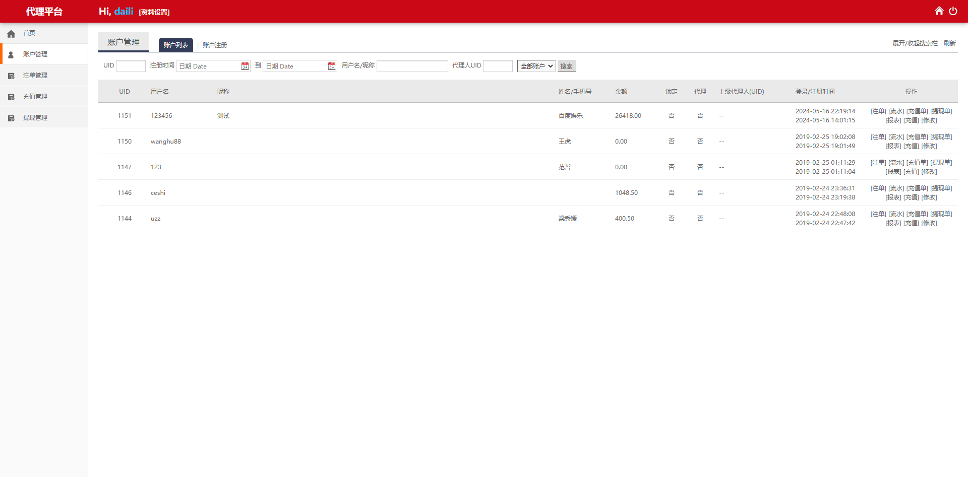The width and height of the screenshot is (968, 477).
Task: Open calendar picker for registration end date
Action: tap(332, 66)
